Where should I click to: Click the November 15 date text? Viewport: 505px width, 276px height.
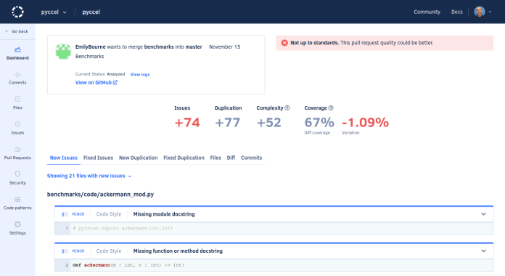(224, 46)
